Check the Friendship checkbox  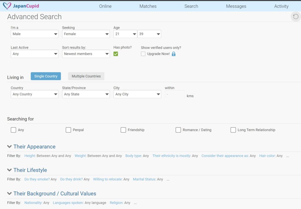(x=123, y=130)
